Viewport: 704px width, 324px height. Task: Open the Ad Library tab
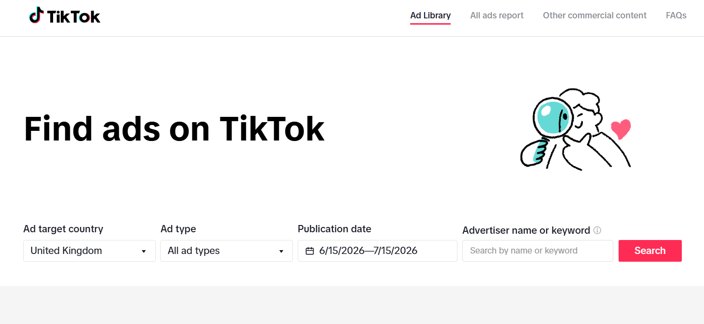[x=430, y=15]
